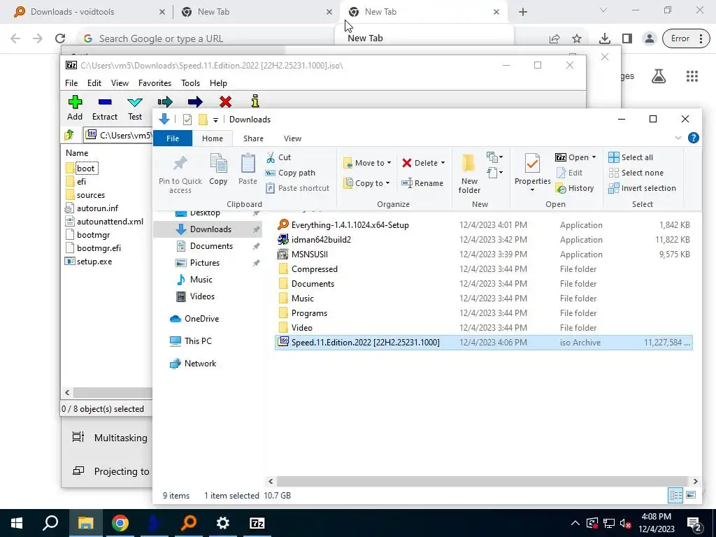The width and height of the screenshot is (716, 537).
Task: Click the Copy icon in Clipboard group
Action: [218, 169]
